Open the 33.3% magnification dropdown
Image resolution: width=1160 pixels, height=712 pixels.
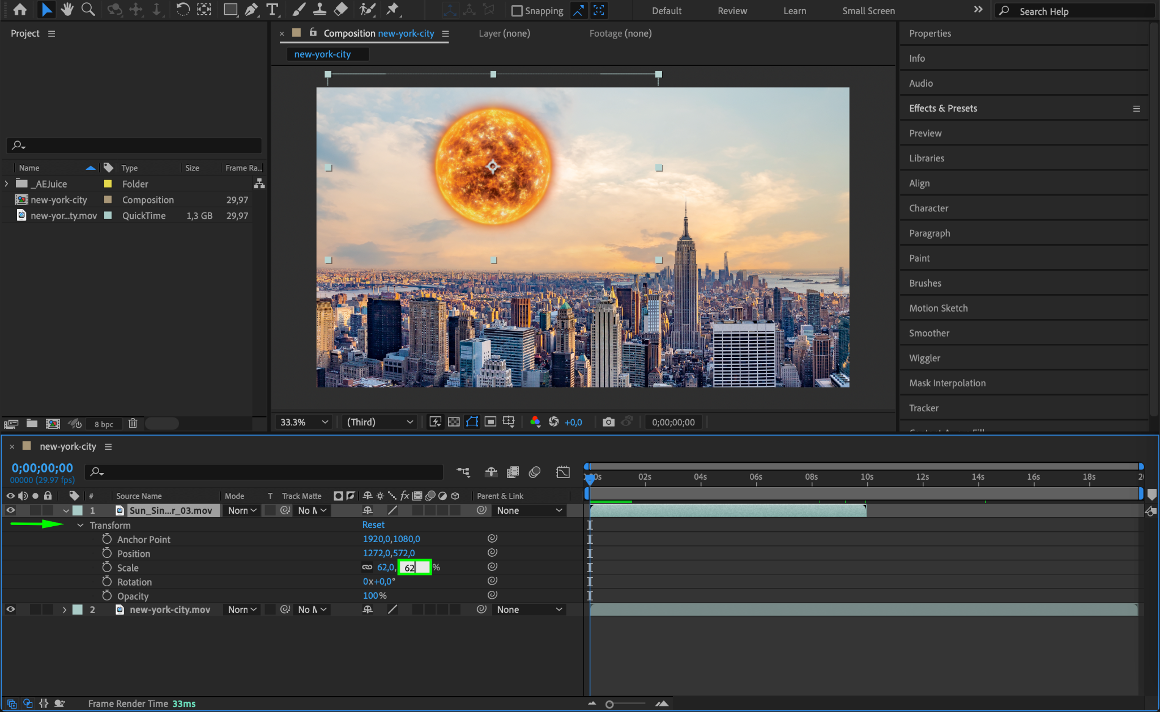click(x=304, y=422)
